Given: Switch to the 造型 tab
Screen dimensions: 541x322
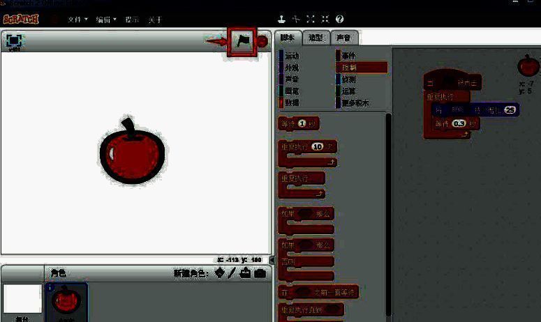Looking at the screenshot, I should point(316,38).
